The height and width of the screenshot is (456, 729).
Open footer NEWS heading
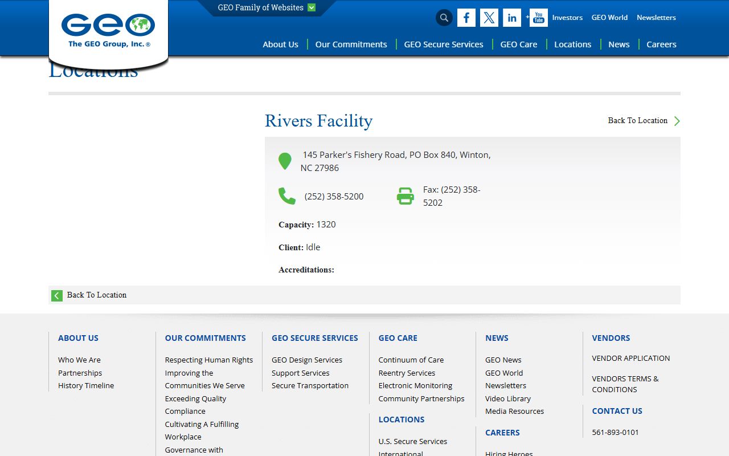pyautogui.click(x=497, y=338)
